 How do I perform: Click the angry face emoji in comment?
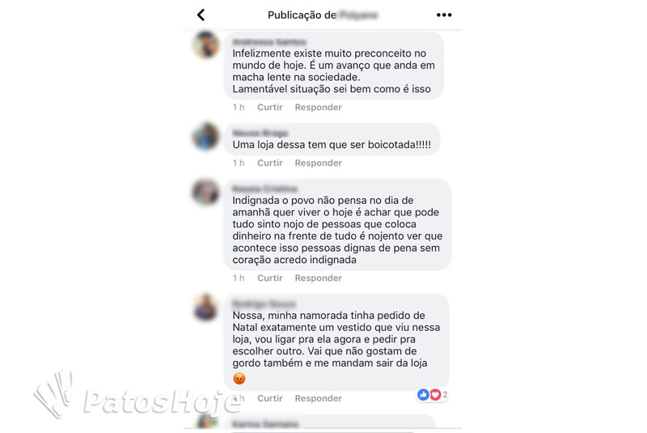[239, 379]
